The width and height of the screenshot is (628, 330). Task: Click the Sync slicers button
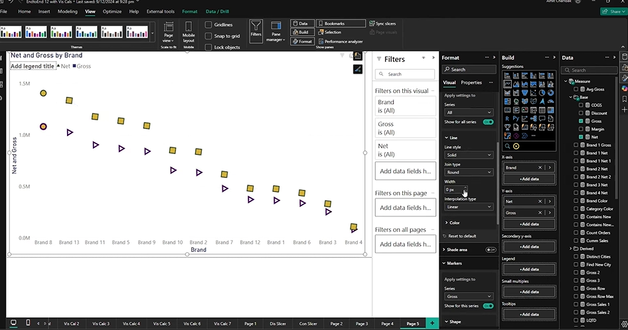pyautogui.click(x=382, y=24)
